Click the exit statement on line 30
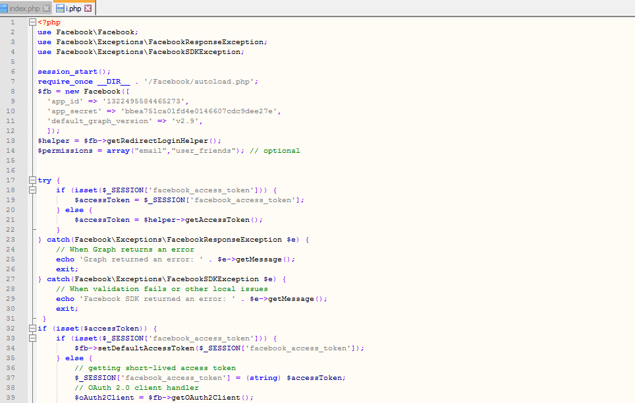This screenshot has width=635, height=403. pyautogui.click(x=65, y=309)
